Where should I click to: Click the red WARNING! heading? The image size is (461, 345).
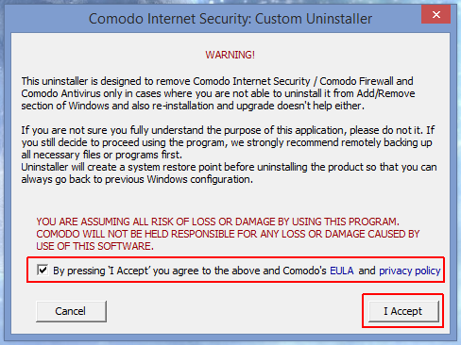tap(230, 55)
